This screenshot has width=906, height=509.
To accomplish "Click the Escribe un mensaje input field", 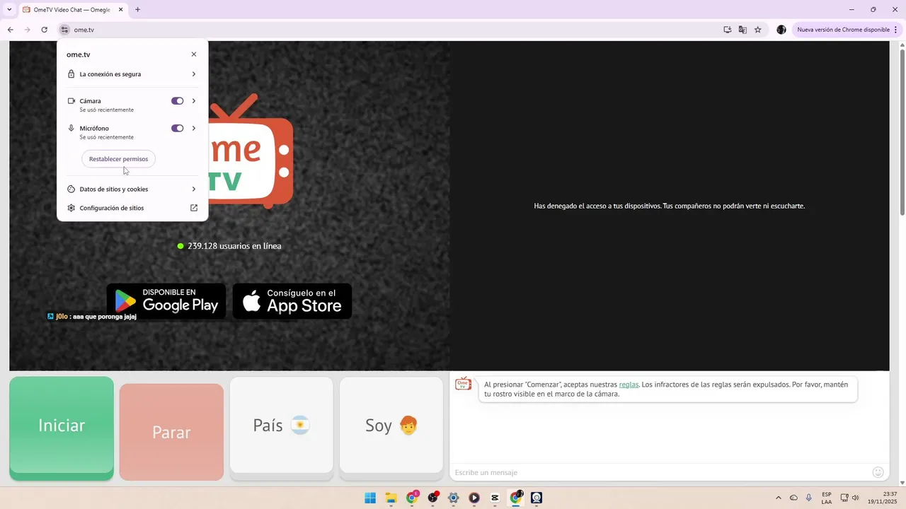I will tap(658, 472).
